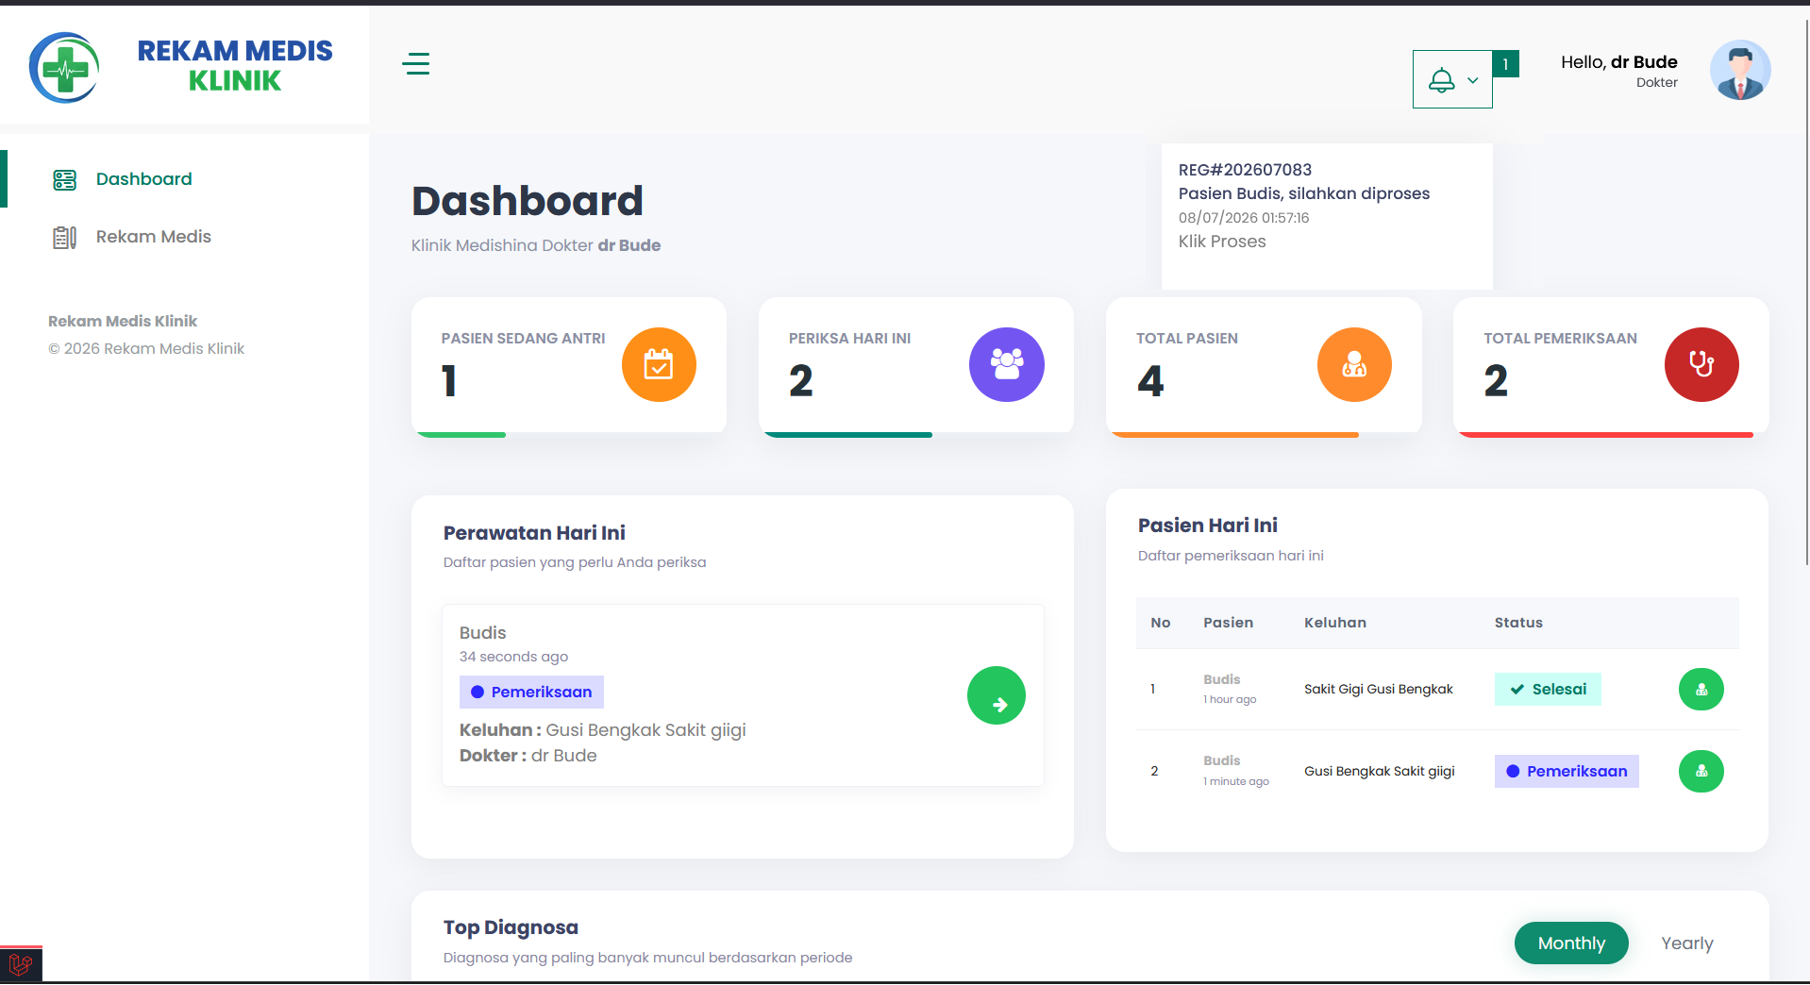The image size is (1810, 985).
Task: Click Klik Proses in the notification popup
Action: pyautogui.click(x=1222, y=242)
